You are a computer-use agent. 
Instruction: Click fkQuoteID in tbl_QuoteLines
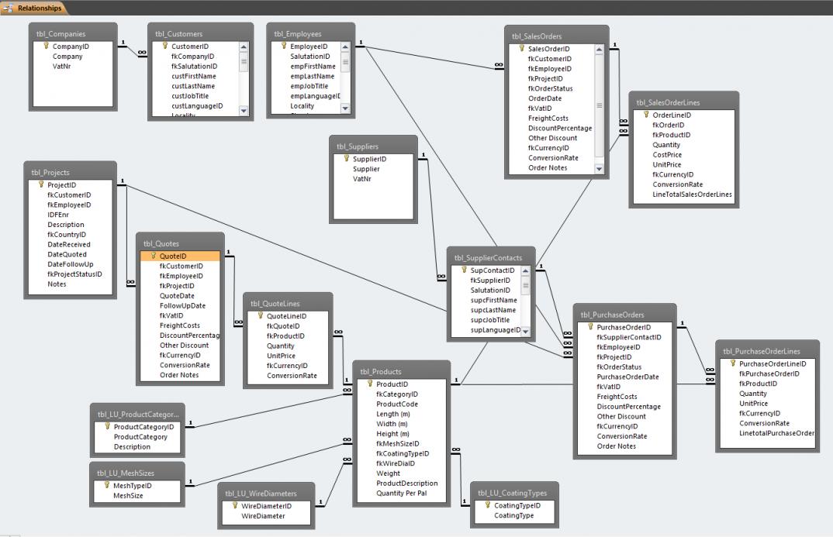(x=282, y=325)
